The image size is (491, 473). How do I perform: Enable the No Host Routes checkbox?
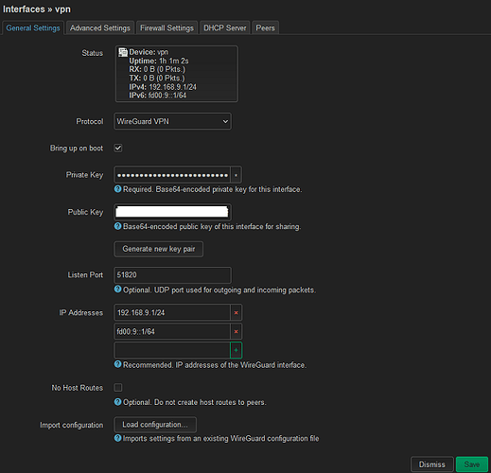[118, 387]
